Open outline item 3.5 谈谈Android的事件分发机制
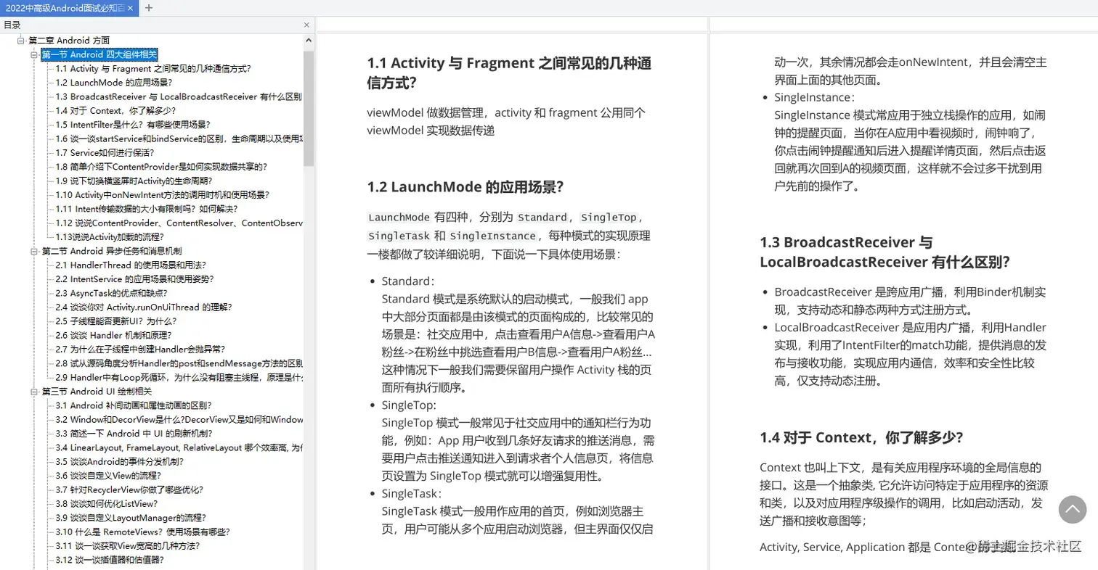The image size is (1098, 570). point(120,461)
